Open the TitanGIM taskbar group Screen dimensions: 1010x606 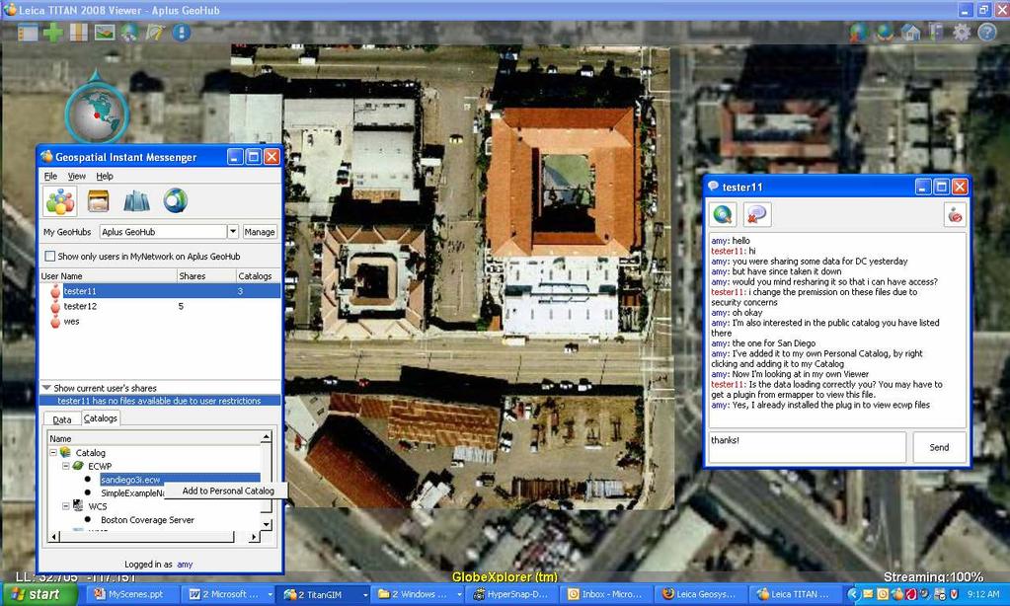(x=326, y=594)
